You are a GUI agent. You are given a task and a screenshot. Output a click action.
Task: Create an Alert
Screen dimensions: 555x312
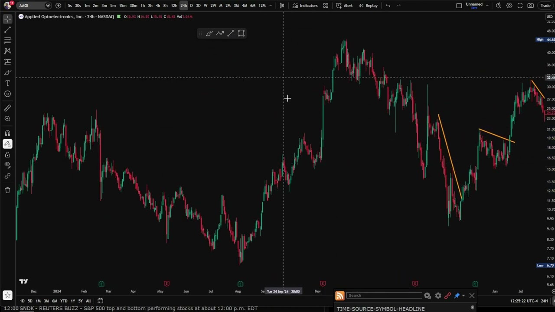click(x=344, y=6)
